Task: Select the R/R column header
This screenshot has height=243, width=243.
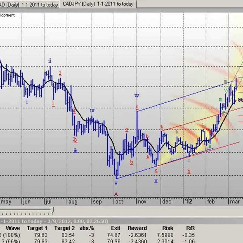Action: click(190, 228)
